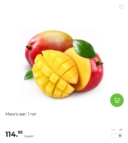Viewport: 128px width, 143px height.
Task: Toggle the шт/кг unit switch
Action: coord(117,136)
